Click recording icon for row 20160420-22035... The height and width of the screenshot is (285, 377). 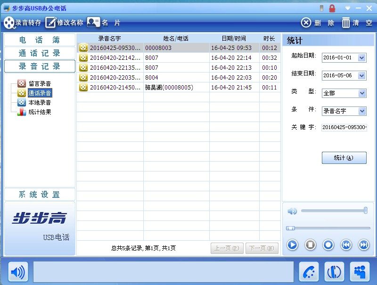[83, 77]
